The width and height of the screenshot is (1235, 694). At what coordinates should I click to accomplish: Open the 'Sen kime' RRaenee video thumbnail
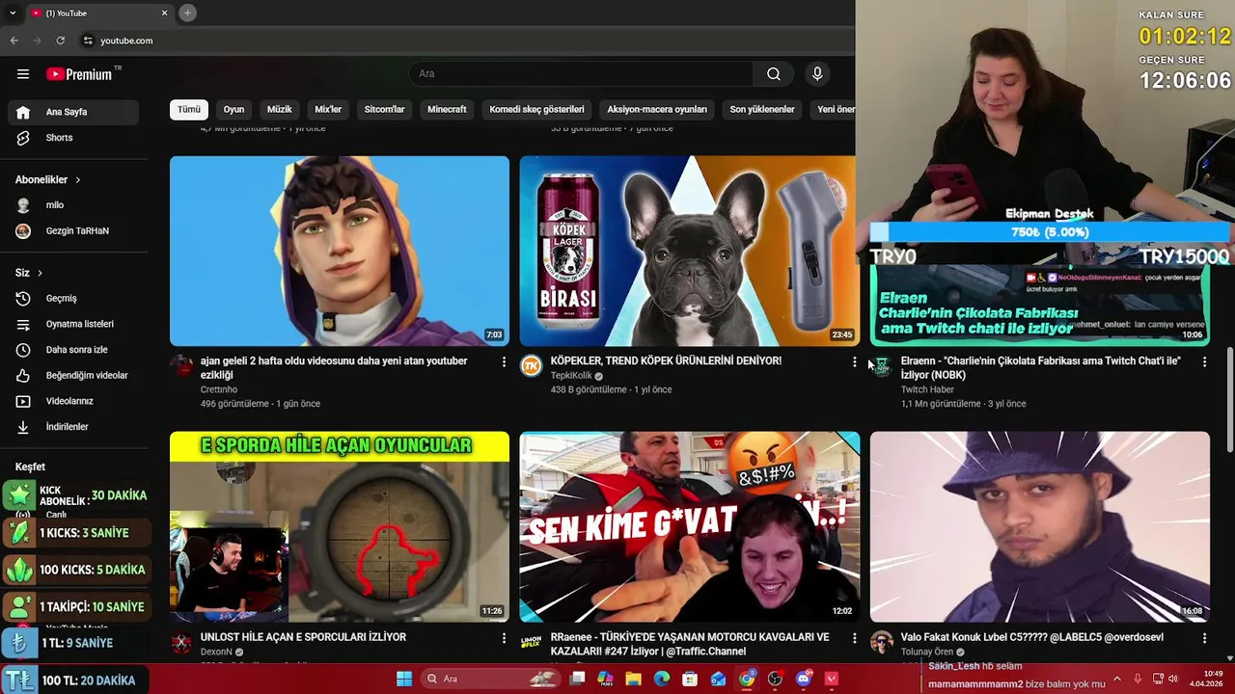(690, 526)
